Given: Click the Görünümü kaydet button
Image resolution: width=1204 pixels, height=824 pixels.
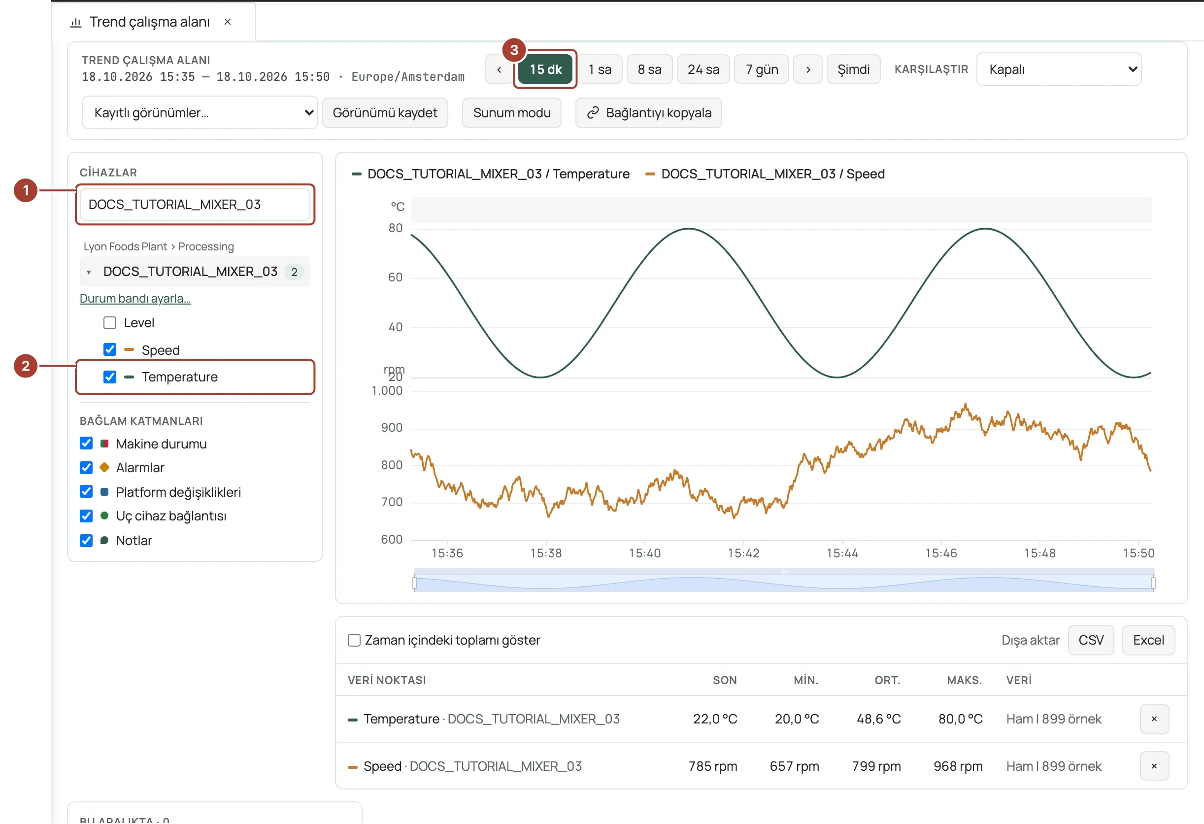Looking at the screenshot, I should coord(385,113).
